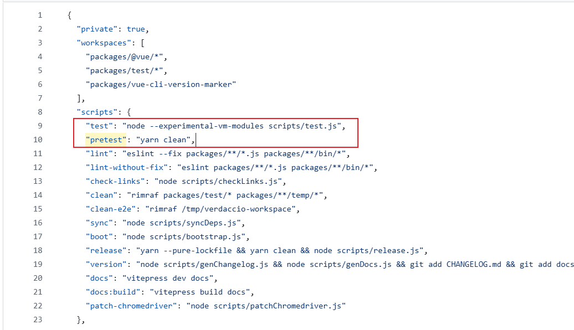Screen dimensions: 574x330
Task: Click the highlighted "pretest" key
Action: pyautogui.click(x=106, y=140)
